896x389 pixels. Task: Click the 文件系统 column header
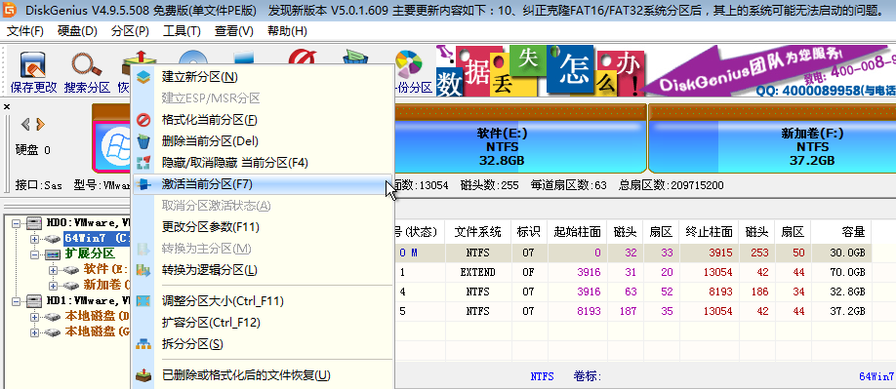(477, 232)
